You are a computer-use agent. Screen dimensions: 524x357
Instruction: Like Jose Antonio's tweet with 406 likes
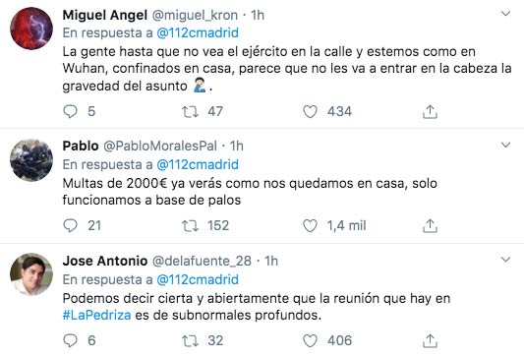310,341
